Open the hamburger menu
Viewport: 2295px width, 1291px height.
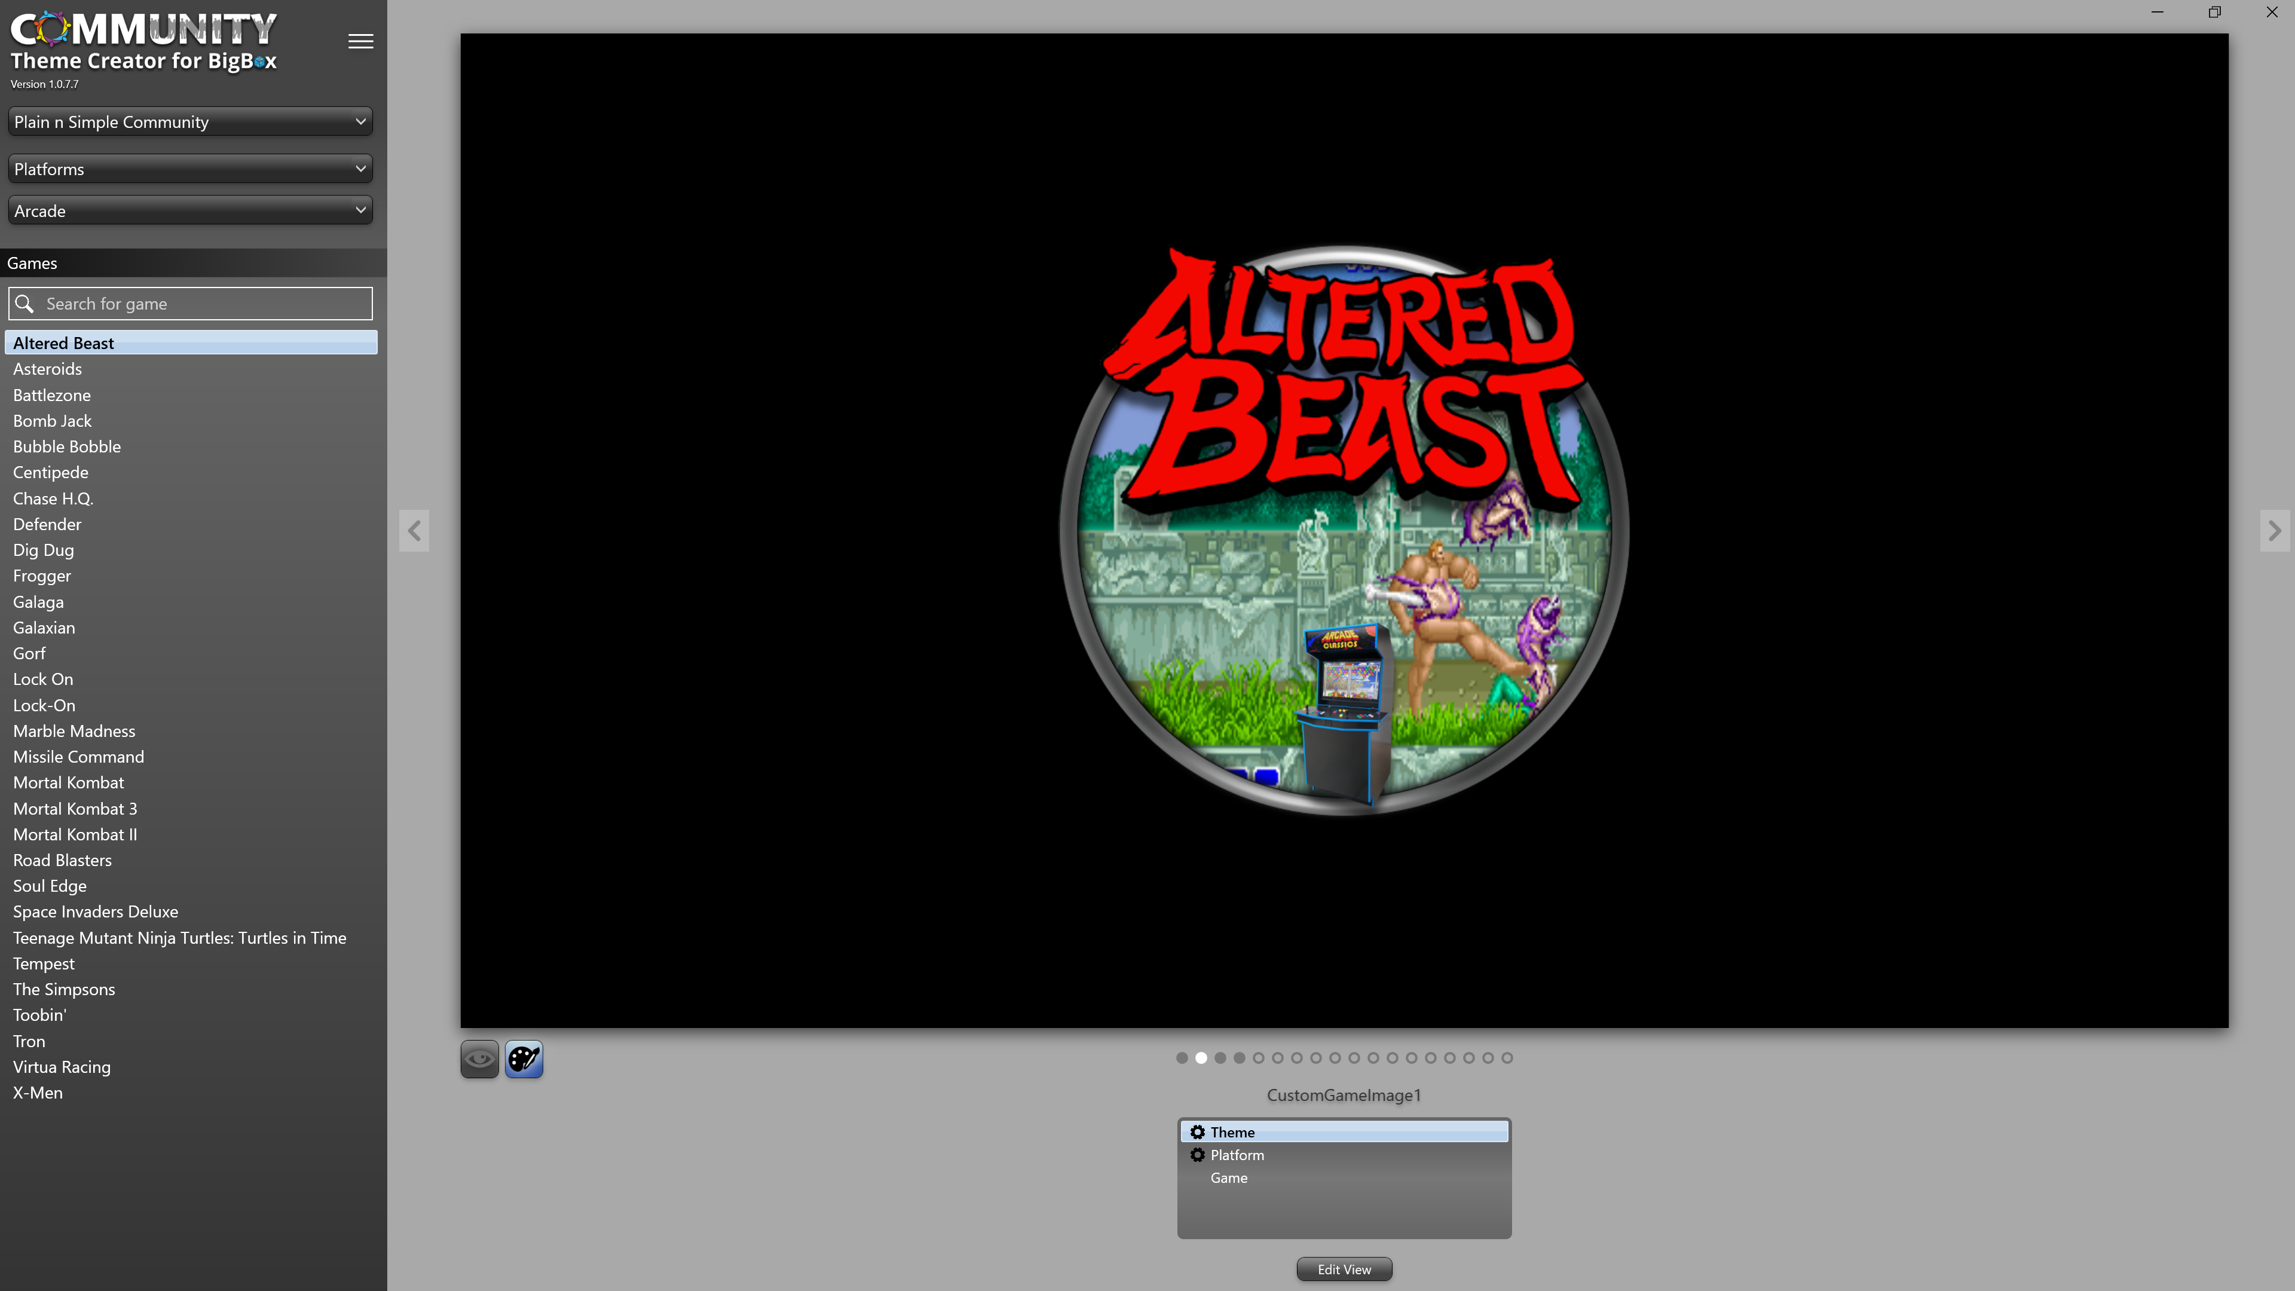pyautogui.click(x=361, y=42)
